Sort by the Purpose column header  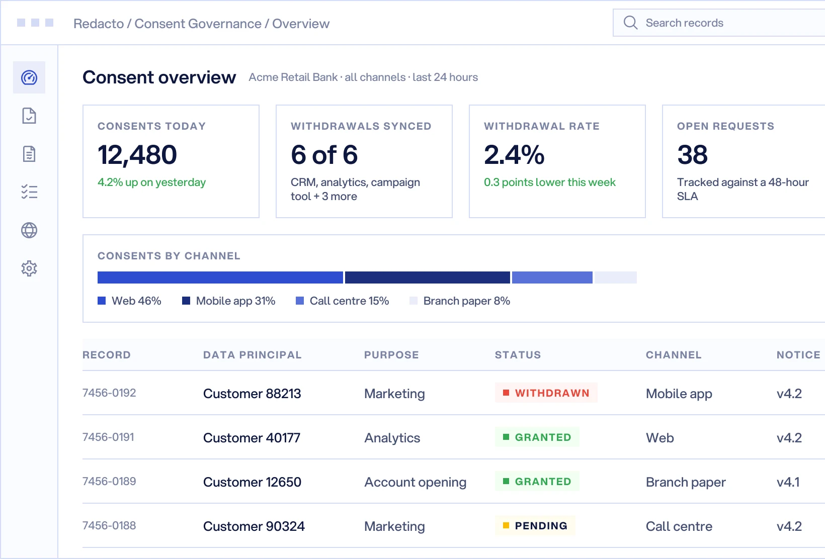tap(391, 355)
